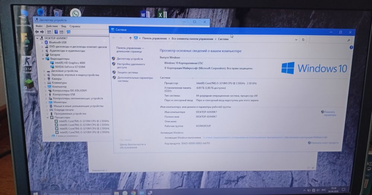Open the WhatsApp desktop shortcut

76,13
